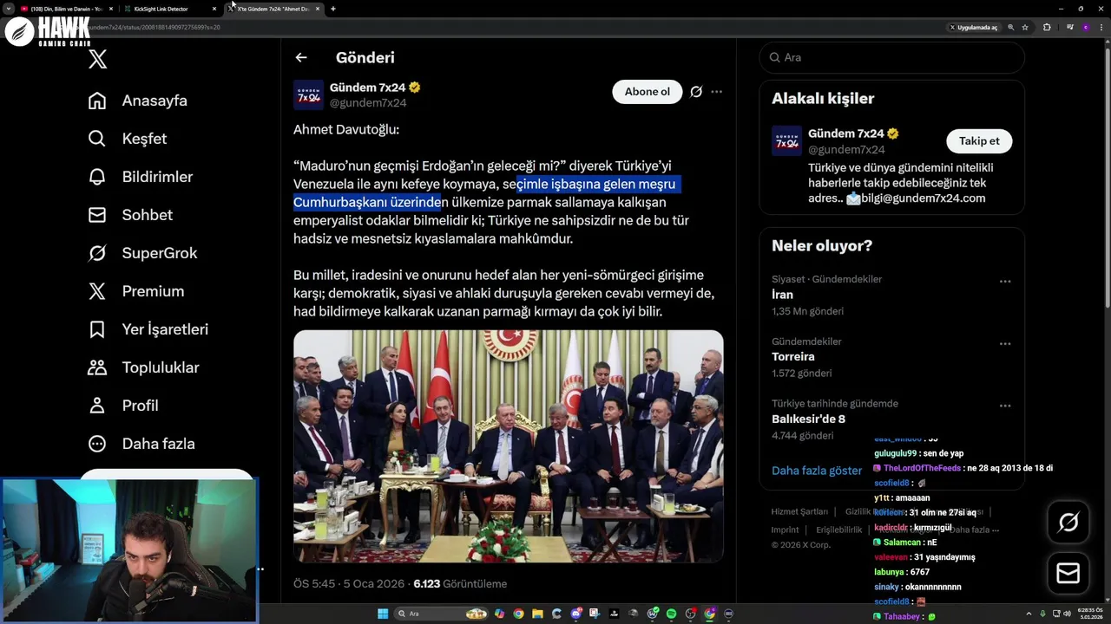Open Profil page
Viewport: 1111px width, 624px height.
[123, 406]
